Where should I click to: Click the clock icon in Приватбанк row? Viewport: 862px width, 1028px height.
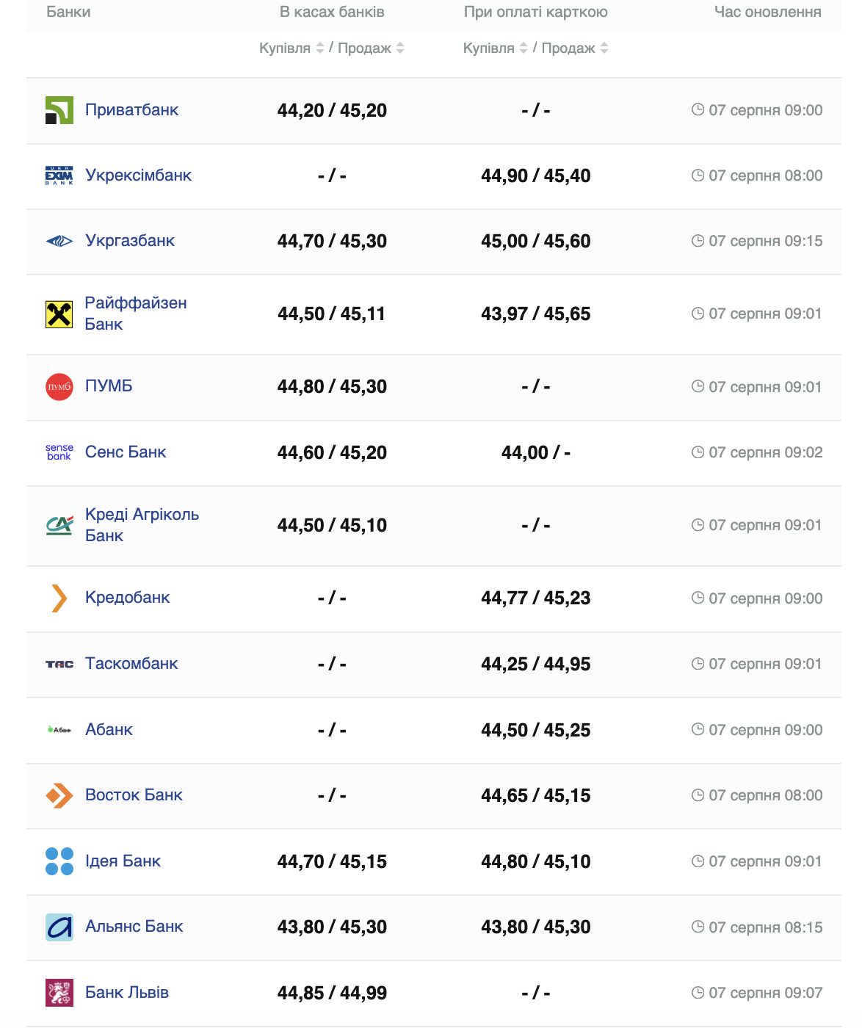point(698,110)
